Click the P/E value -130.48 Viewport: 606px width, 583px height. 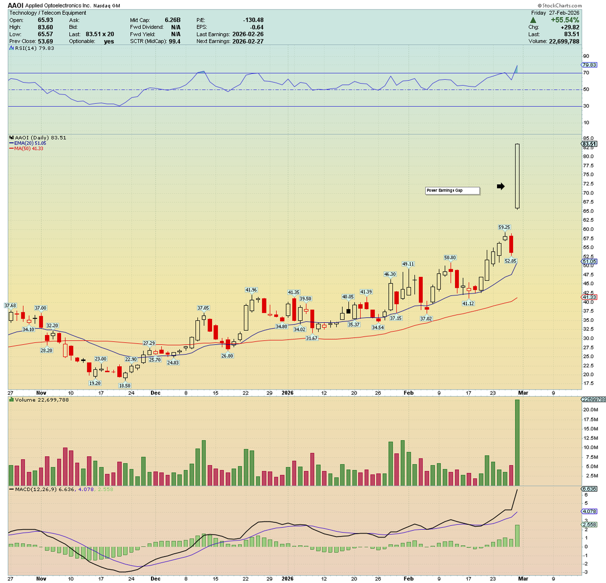point(253,20)
